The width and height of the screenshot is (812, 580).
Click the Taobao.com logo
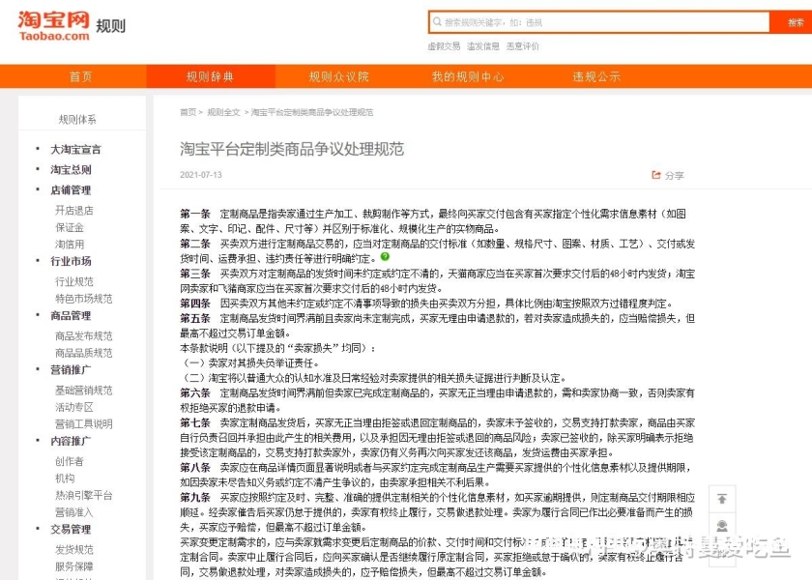point(54,23)
